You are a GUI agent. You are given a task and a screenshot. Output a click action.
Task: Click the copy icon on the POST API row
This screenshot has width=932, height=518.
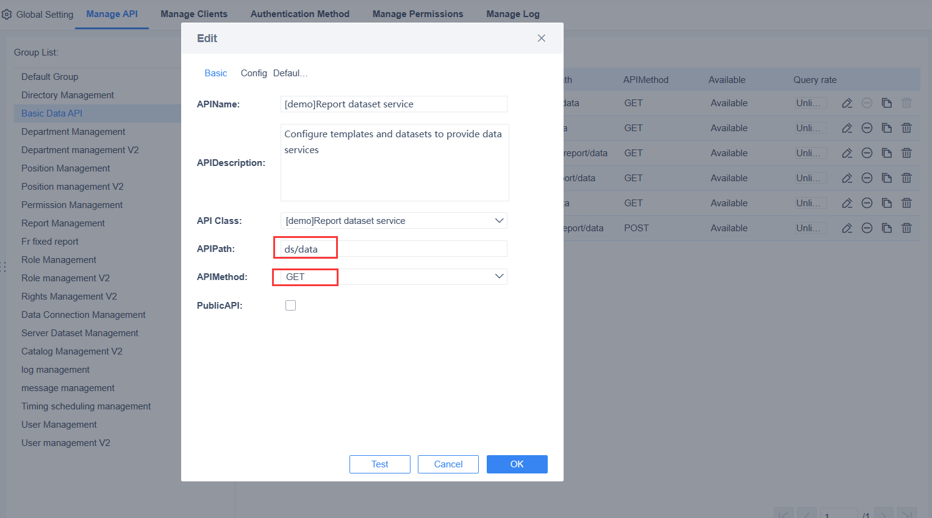click(x=887, y=228)
